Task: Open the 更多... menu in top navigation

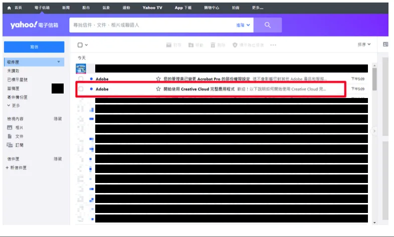Action: [x=258, y=8]
